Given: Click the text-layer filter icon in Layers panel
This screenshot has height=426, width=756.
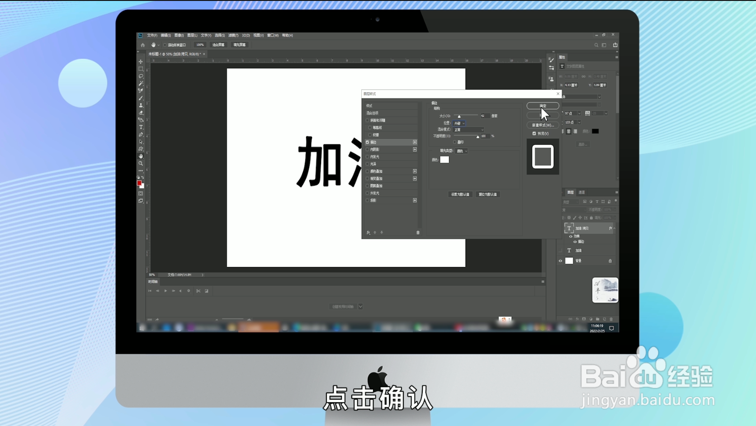Looking at the screenshot, I should (597, 202).
